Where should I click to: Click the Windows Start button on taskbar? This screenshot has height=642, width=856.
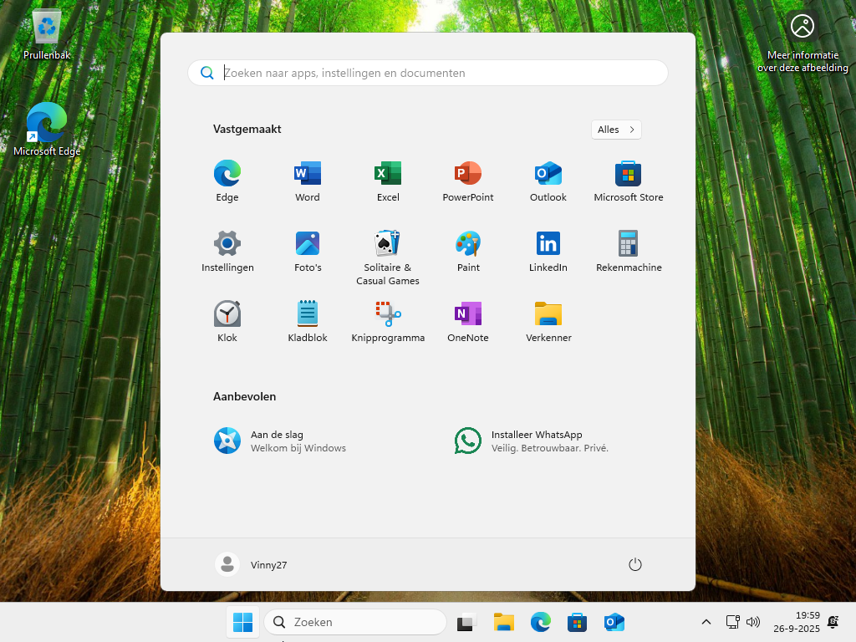pyautogui.click(x=242, y=622)
